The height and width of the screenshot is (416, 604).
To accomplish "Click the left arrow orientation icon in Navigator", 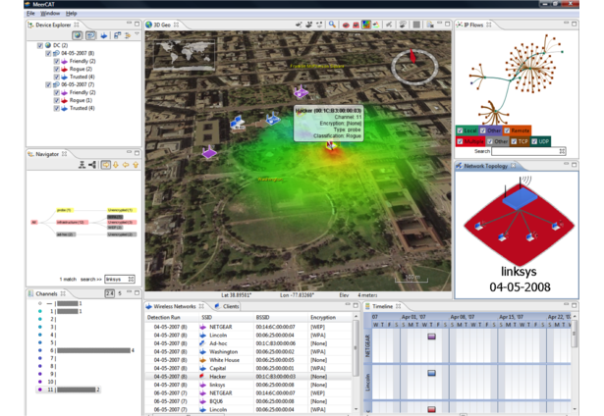I will pos(126,165).
